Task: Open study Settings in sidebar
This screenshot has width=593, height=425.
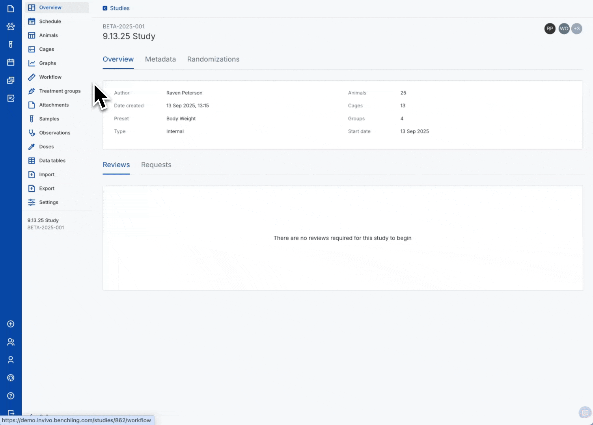Action: pyautogui.click(x=48, y=202)
